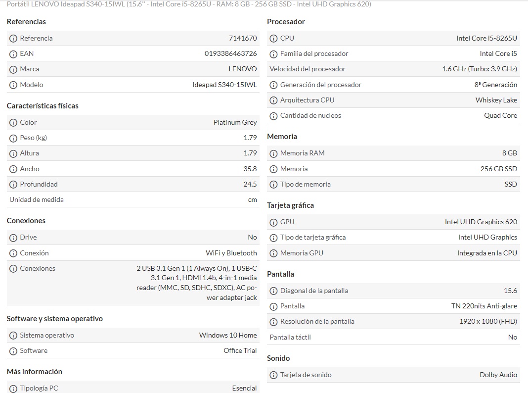The height and width of the screenshot is (393, 528).
Task: Click info icon beside Arquitectura CPU
Action: 273,100
